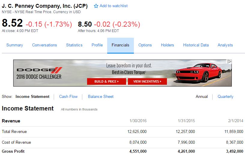
Task: Click the red Dodge Challenger car image
Action: click(x=198, y=73)
